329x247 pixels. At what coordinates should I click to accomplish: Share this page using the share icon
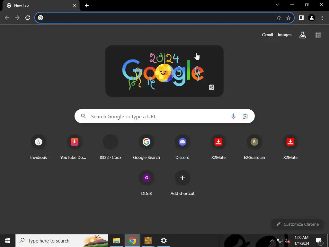[278, 18]
